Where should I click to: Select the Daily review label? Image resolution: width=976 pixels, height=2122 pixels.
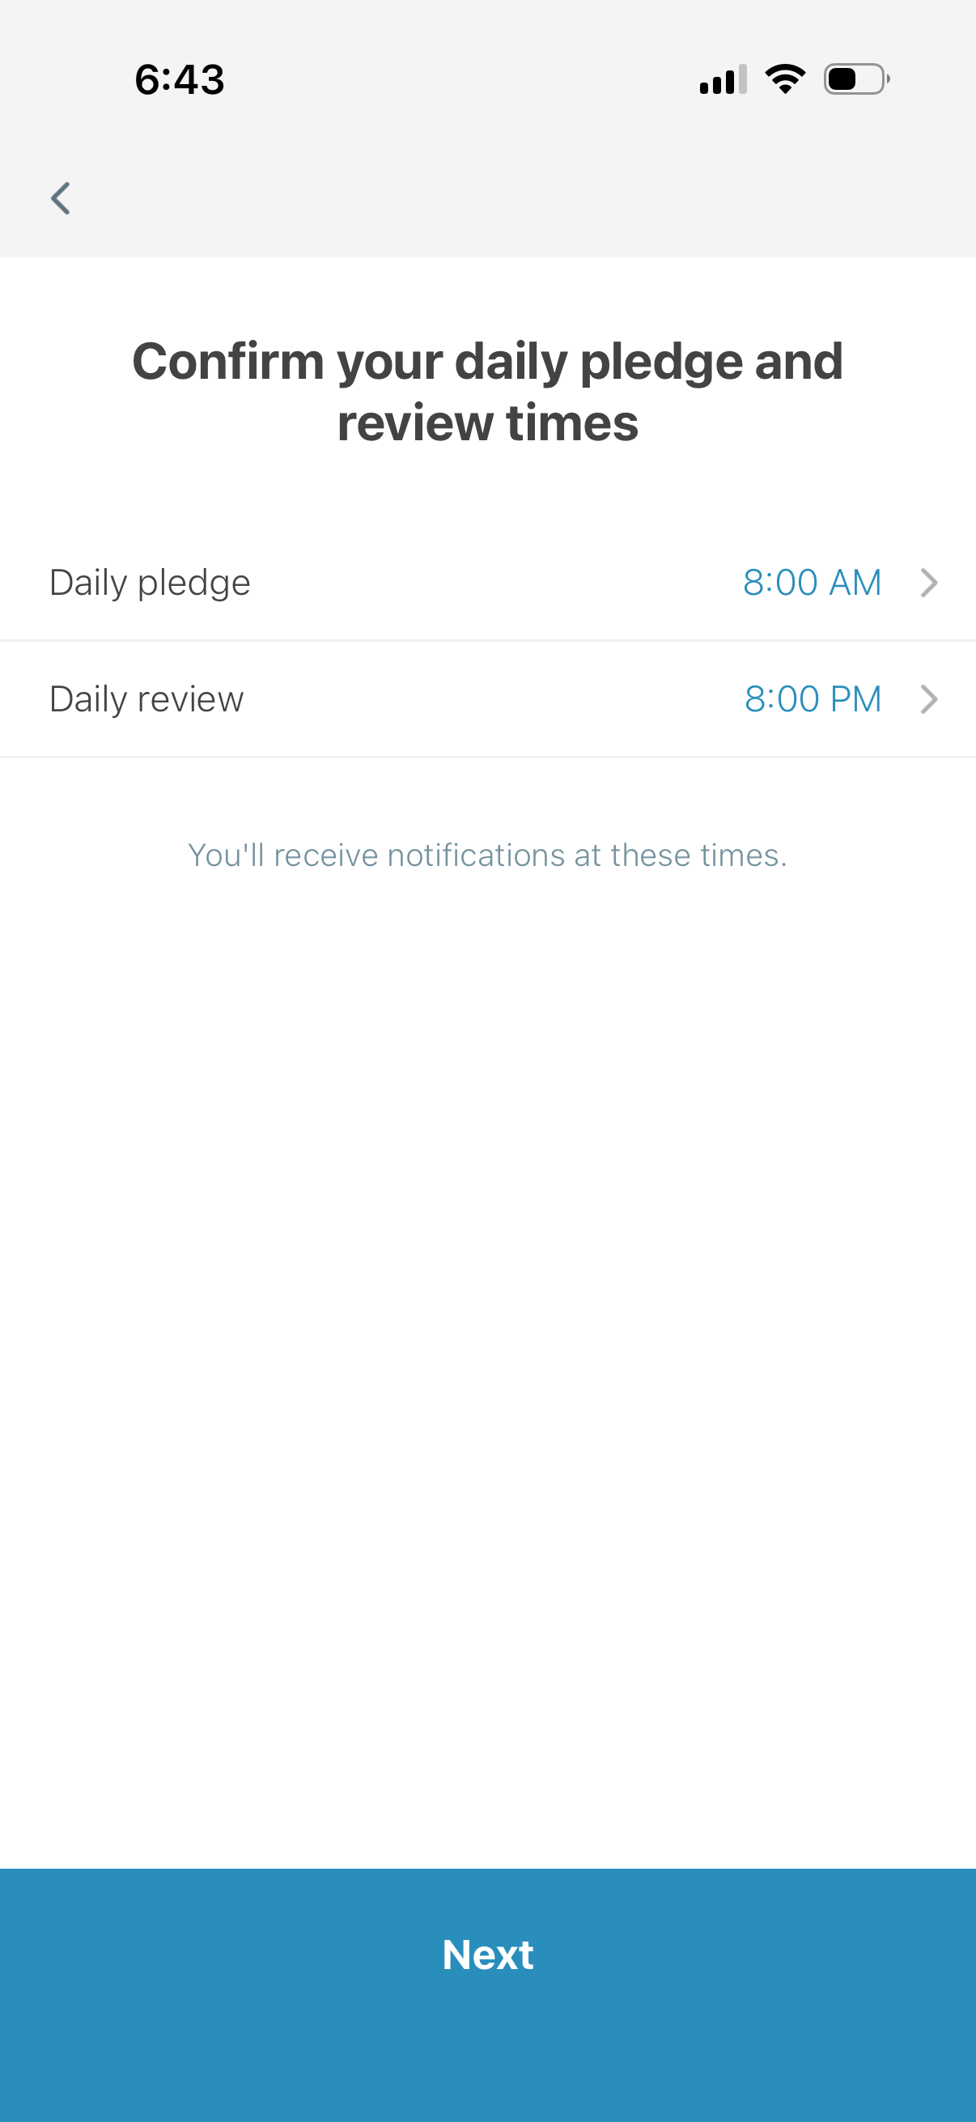coord(146,699)
